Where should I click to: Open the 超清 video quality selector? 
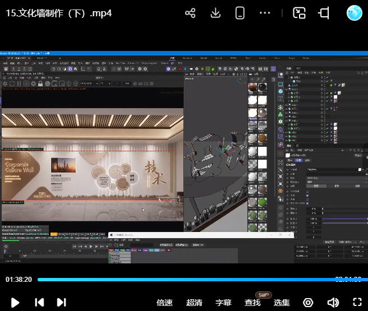point(194,303)
